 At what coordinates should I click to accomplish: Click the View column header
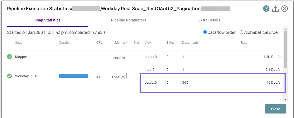tap(148, 43)
